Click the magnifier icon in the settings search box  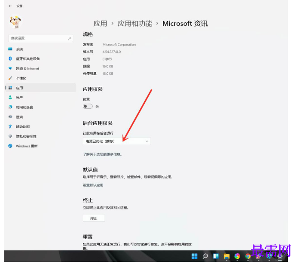point(70,38)
